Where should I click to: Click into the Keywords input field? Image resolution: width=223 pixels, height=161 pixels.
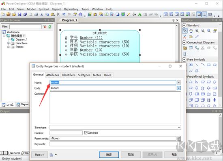point(115,144)
